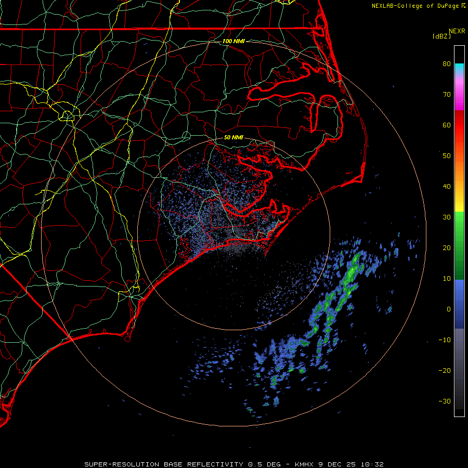The image size is (468, 468).
Task: Click the 100 NMI range ring label
Action: click(x=233, y=41)
